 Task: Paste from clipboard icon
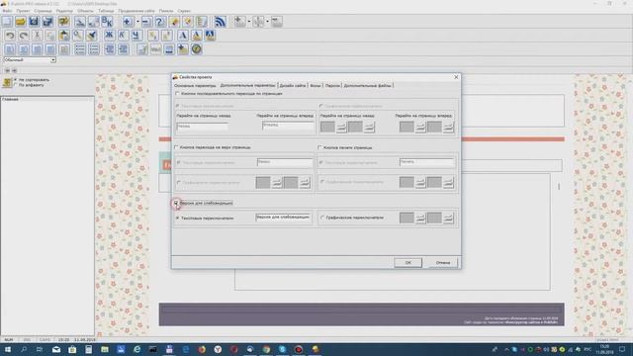63,36
